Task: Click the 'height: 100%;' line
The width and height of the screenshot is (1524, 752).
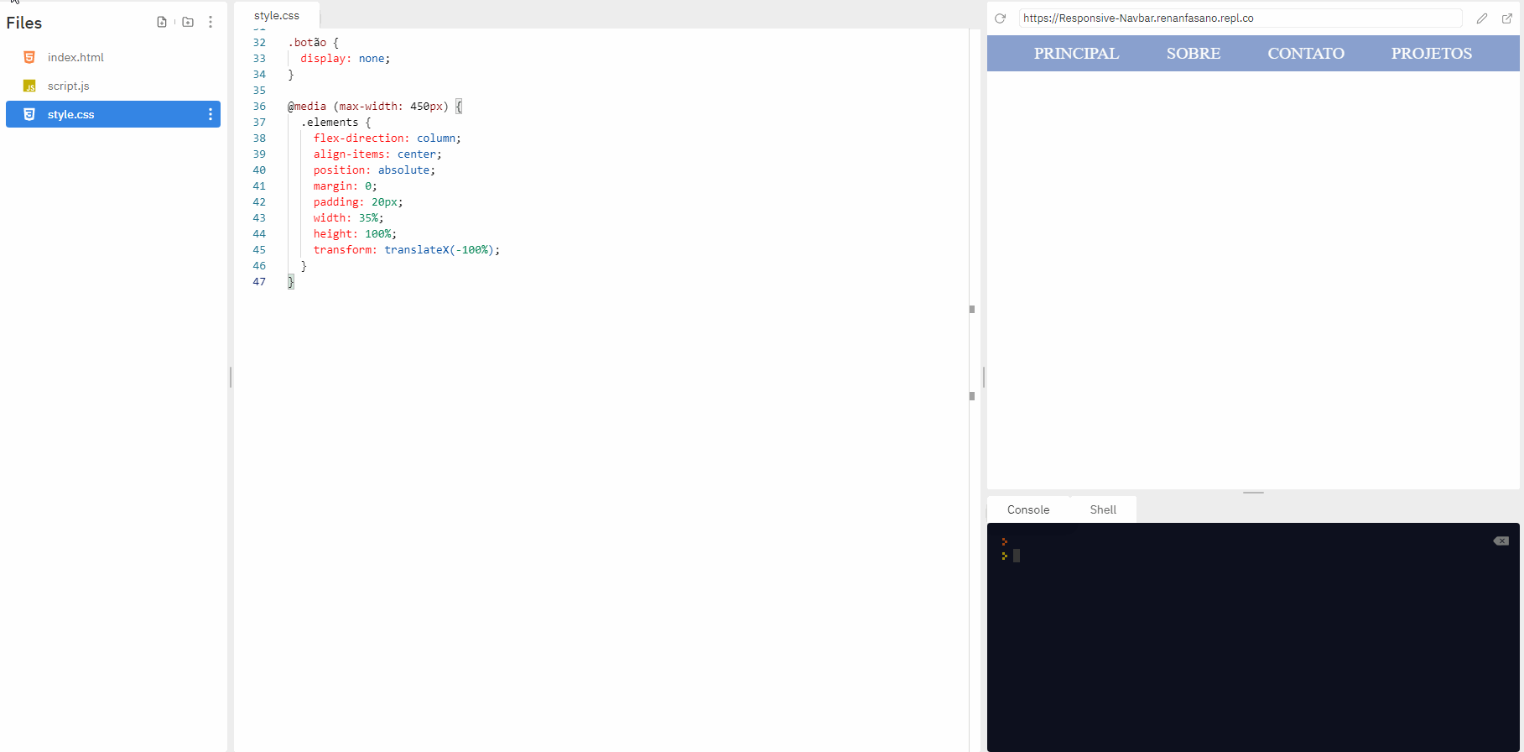Action: tap(355, 234)
